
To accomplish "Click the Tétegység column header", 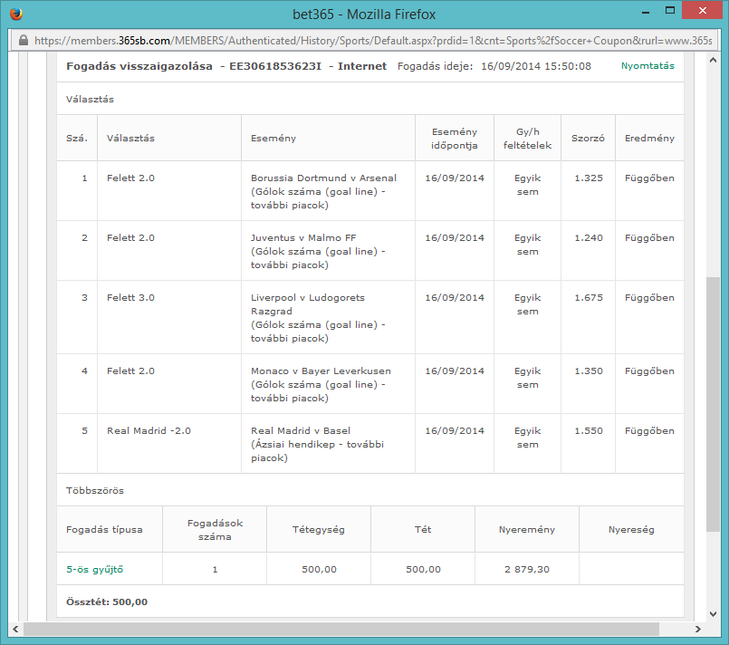I will [319, 530].
